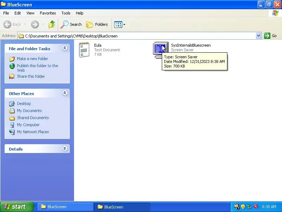Open Forward history dropdown arrow
Screen dimensions: 282x212
point(43,24)
